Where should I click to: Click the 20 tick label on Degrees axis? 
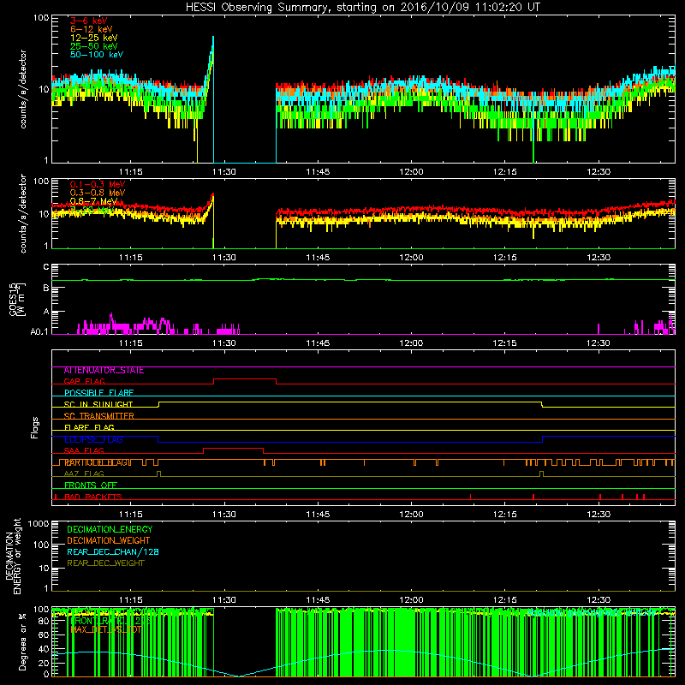[x=44, y=663]
